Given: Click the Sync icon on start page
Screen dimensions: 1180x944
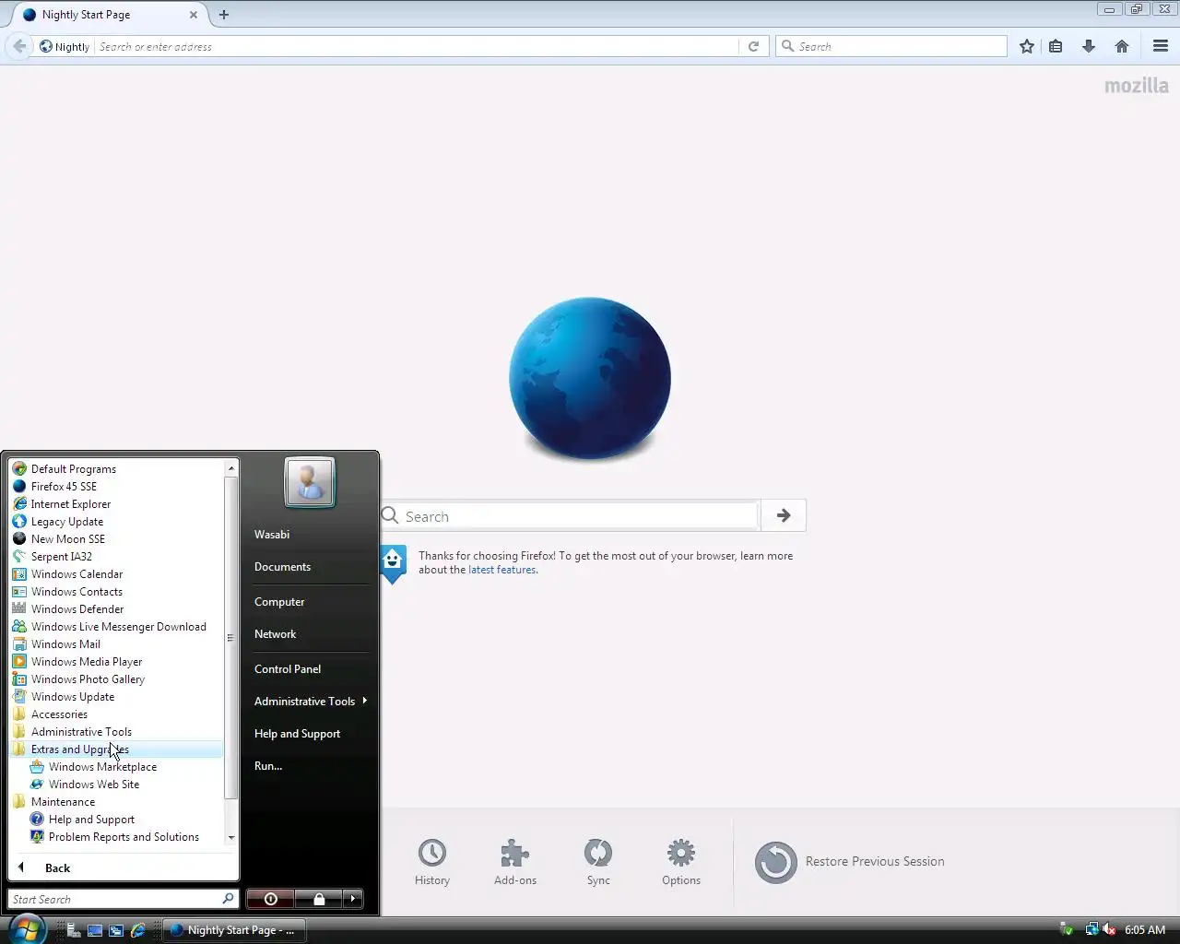Looking at the screenshot, I should (x=598, y=862).
